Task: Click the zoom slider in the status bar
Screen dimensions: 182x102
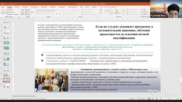Action: tap(169, 99)
